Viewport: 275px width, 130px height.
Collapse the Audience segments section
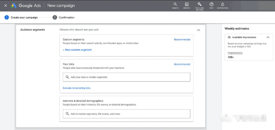pos(199,30)
